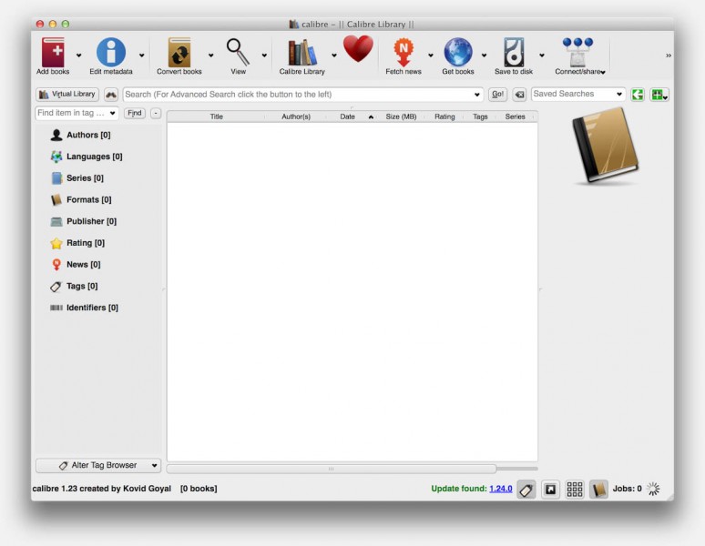Expand the Convert books dropdown arrow
Screen dimensions: 705x546
coord(211,56)
